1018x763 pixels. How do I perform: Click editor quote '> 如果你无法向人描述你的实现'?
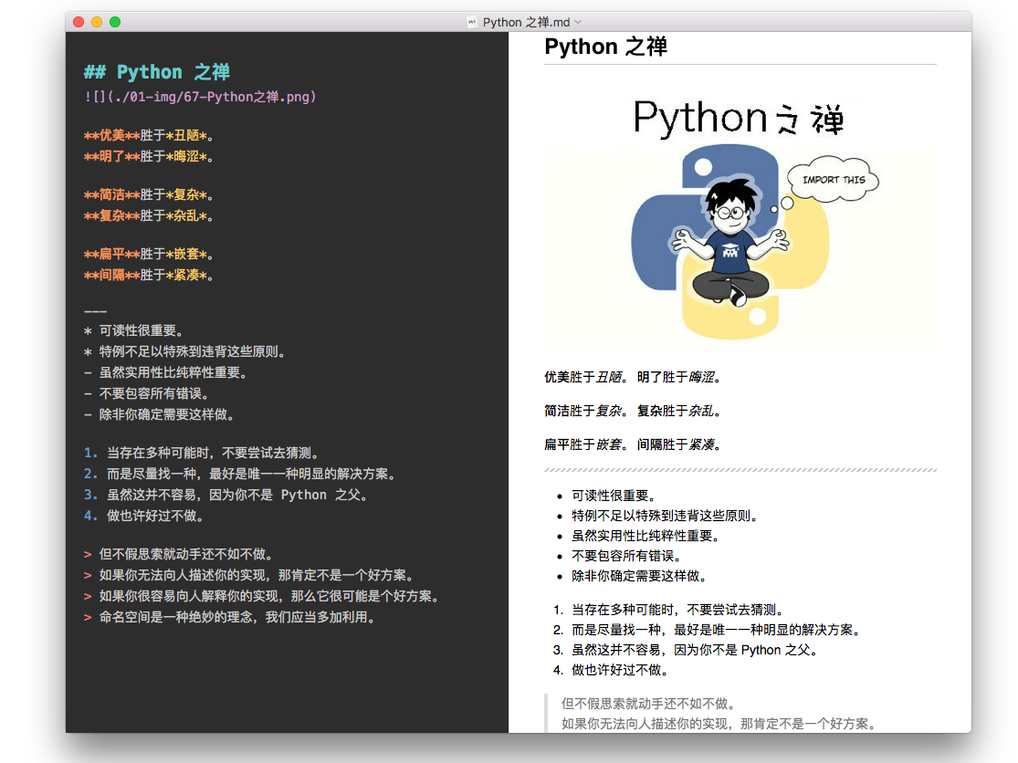249,575
